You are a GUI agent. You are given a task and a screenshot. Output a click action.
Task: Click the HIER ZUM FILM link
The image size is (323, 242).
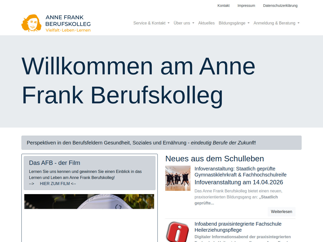click(x=55, y=184)
